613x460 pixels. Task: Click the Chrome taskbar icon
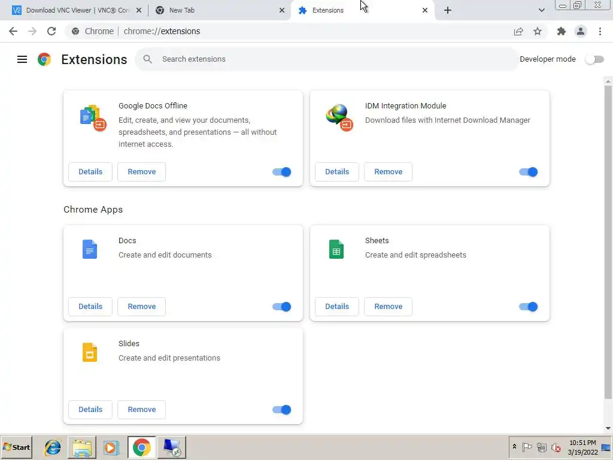[141, 447]
